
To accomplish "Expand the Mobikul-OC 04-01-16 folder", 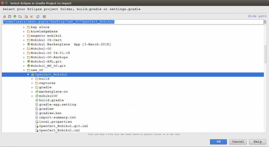I will [24, 53].
